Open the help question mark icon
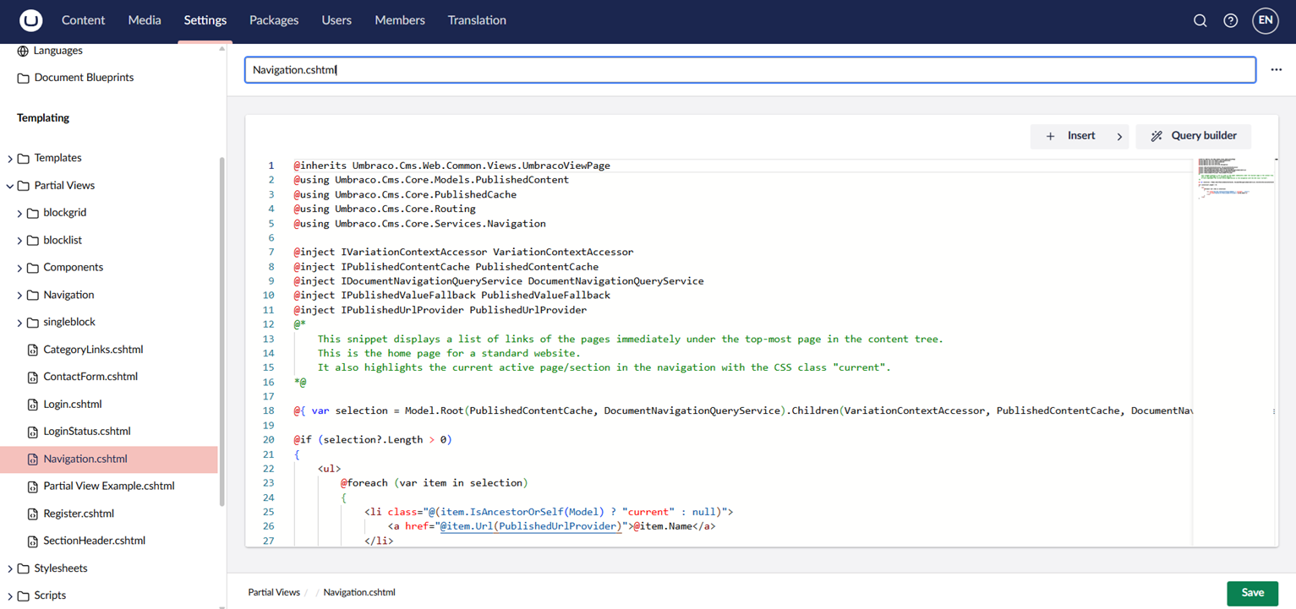The image size is (1296, 609). click(x=1230, y=20)
